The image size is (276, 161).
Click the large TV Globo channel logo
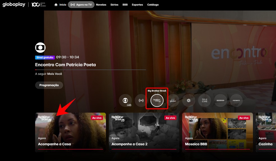click(x=40, y=47)
